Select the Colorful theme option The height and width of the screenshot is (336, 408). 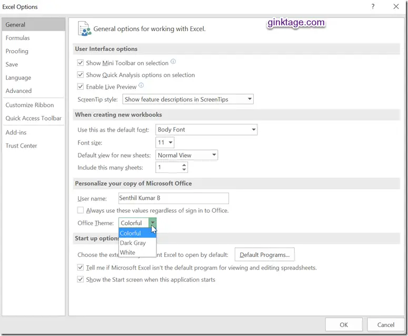[137, 233]
